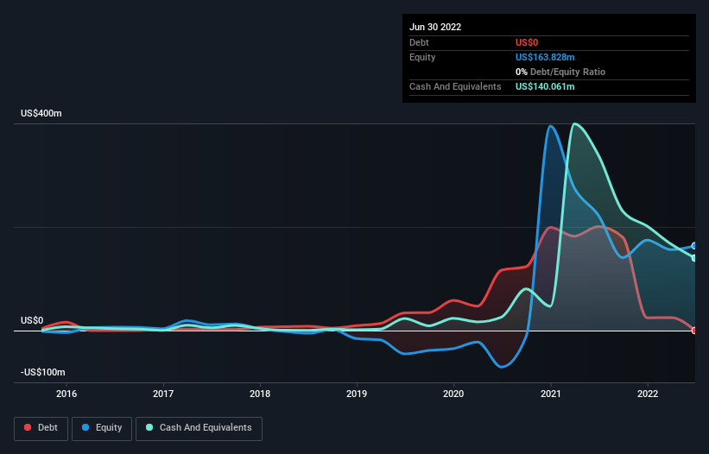The width and height of the screenshot is (709, 454).
Task: Select the 2022 x-axis label
Action: coord(648,394)
